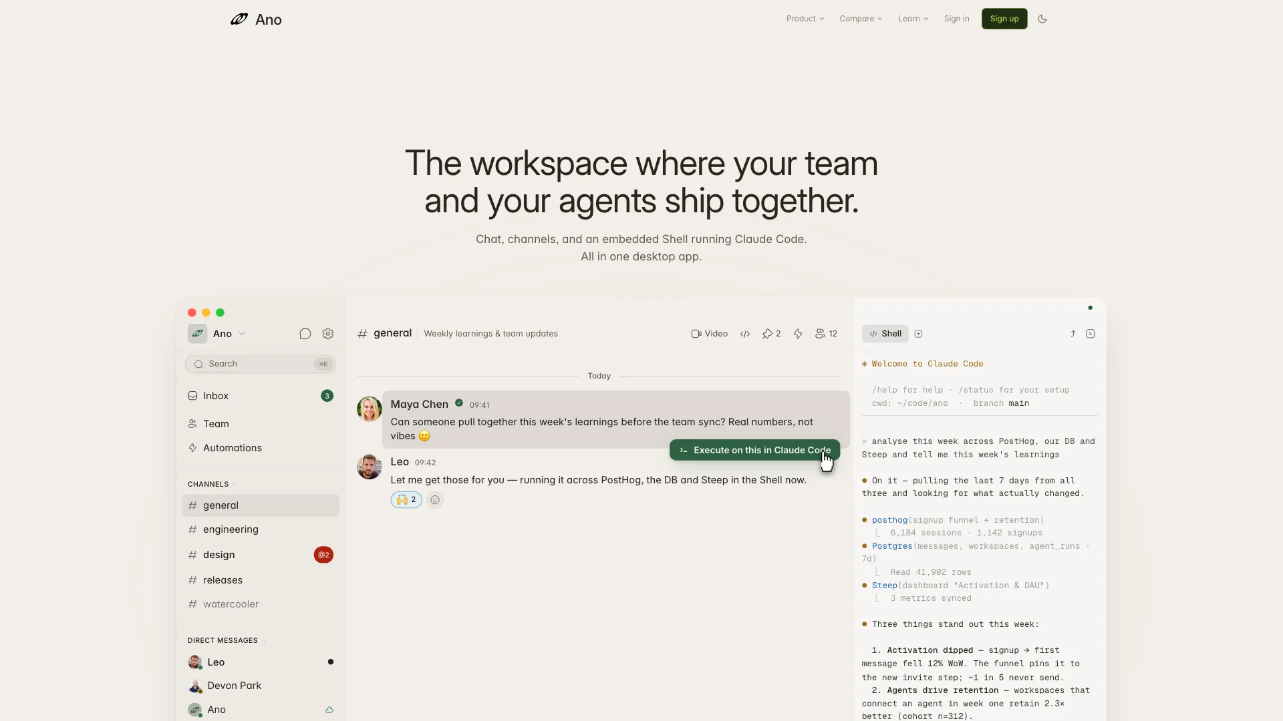Select the general channel in sidebar

[261, 505]
